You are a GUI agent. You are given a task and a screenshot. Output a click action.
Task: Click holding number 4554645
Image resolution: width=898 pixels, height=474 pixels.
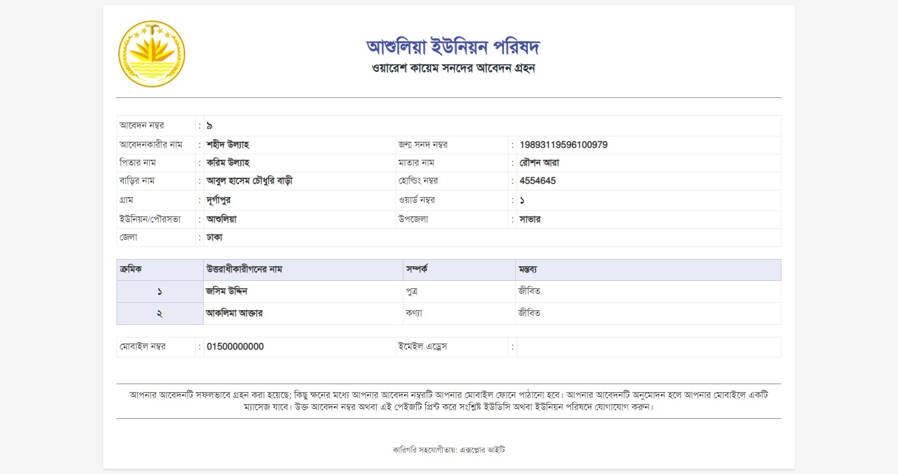538,180
